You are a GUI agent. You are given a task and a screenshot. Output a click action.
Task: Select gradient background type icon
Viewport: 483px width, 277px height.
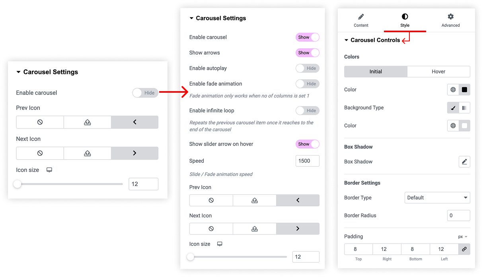[x=464, y=108]
